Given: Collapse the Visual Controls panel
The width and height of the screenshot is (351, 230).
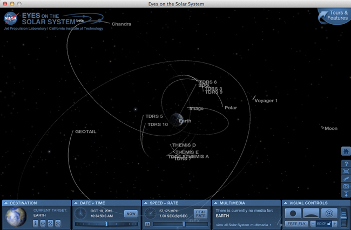Looking at the screenshot, I should (x=285, y=203).
